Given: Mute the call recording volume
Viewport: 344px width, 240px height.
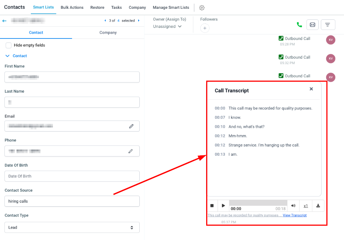Looking at the screenshot, I should click(293, 206).
